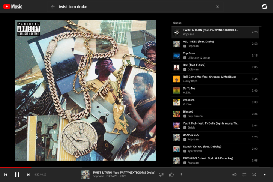This screenshot has width=273, height=182.
Task: Click the speaker icon on the now-playing queue row
Action: (x=176, y=32)
